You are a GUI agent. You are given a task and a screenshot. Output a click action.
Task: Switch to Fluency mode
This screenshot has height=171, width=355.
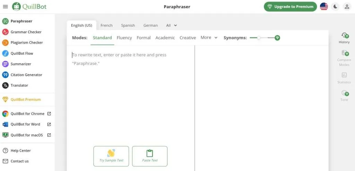click(124, 38)
